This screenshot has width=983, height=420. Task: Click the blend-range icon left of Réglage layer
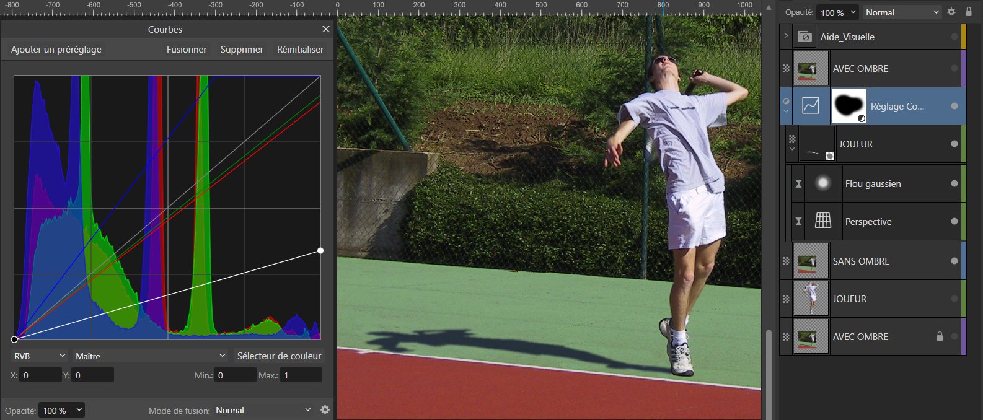point(786,101)
